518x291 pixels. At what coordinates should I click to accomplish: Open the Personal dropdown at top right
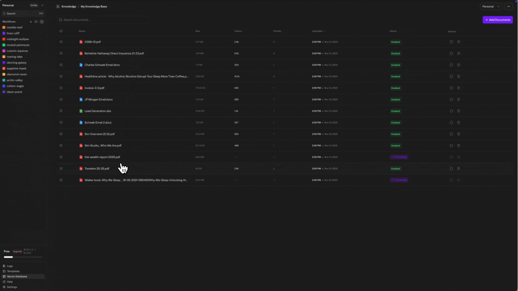point(491,6)
